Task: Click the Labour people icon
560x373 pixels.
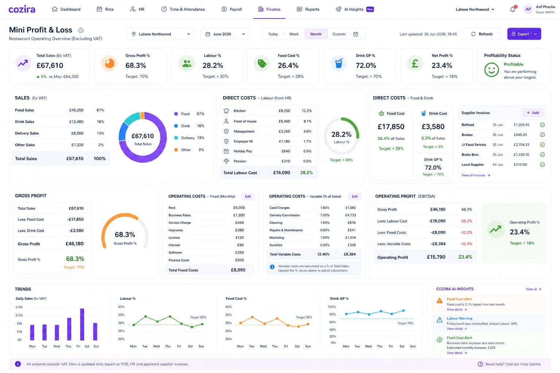Action: (x=187, y=63)
